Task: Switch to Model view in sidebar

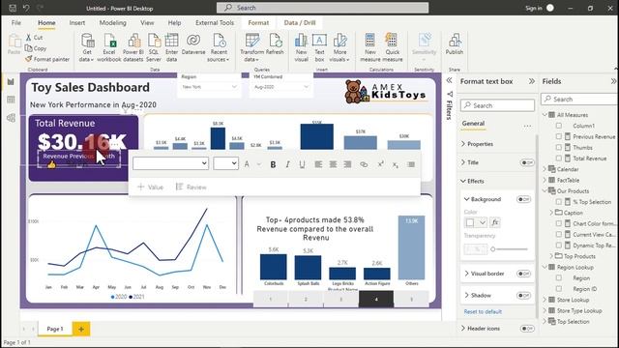Action: 11,118
